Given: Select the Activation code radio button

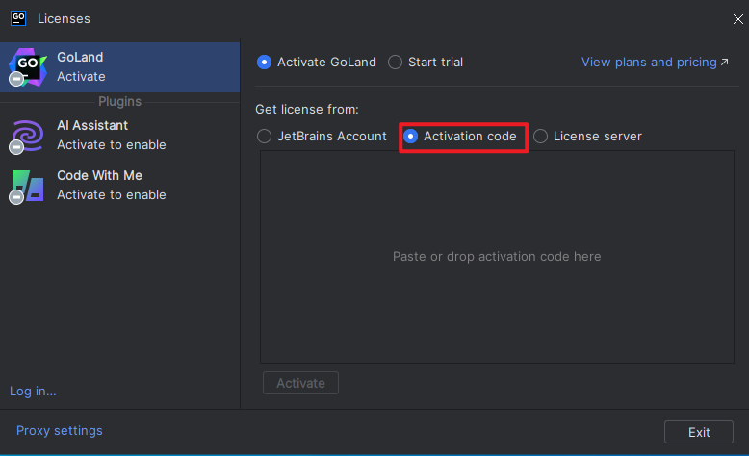Looking at the screenshot, I should (411, 136).
